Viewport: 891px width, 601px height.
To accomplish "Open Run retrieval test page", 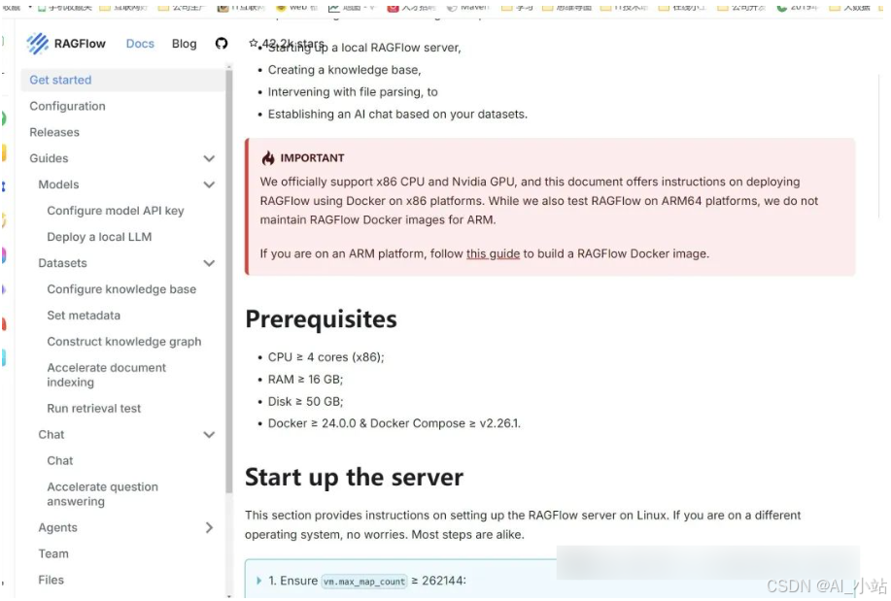I will pyautogui.click(x=93, y=409).
